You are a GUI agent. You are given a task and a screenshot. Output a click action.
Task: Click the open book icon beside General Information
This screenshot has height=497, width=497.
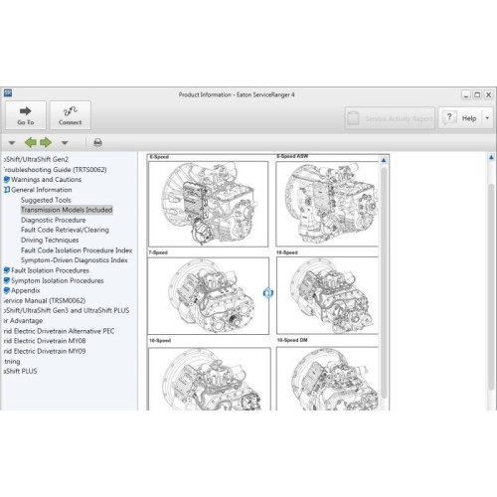pyautogui.click(x=7, y=190)
